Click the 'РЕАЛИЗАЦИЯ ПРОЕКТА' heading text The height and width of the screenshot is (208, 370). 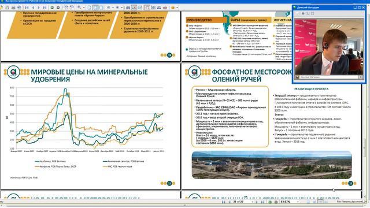[311, 89]
